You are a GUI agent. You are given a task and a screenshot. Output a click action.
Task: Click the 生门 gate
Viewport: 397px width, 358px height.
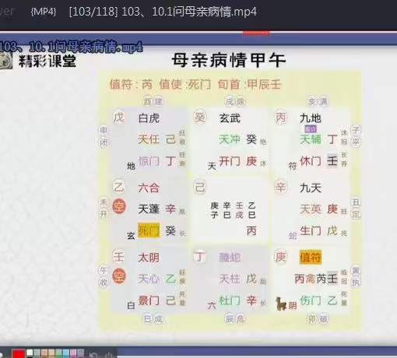311,231
